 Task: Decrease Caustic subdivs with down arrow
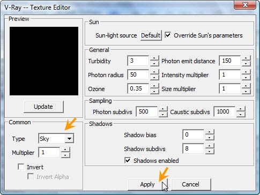click(x=241, y=114)
